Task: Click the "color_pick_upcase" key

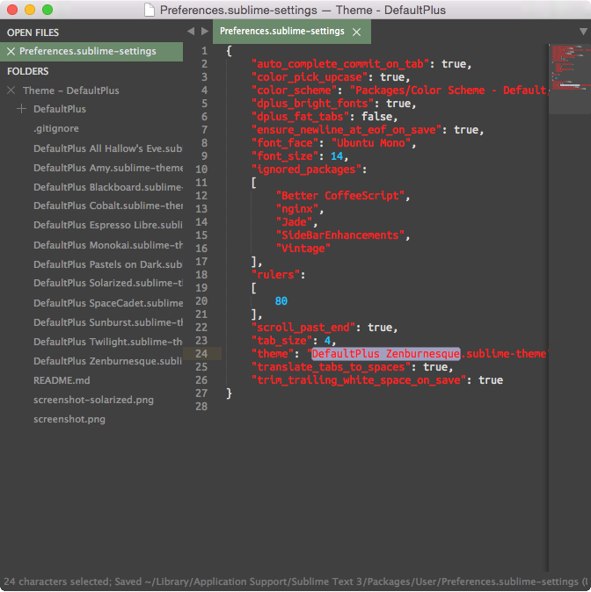Action: pos(309,77)
